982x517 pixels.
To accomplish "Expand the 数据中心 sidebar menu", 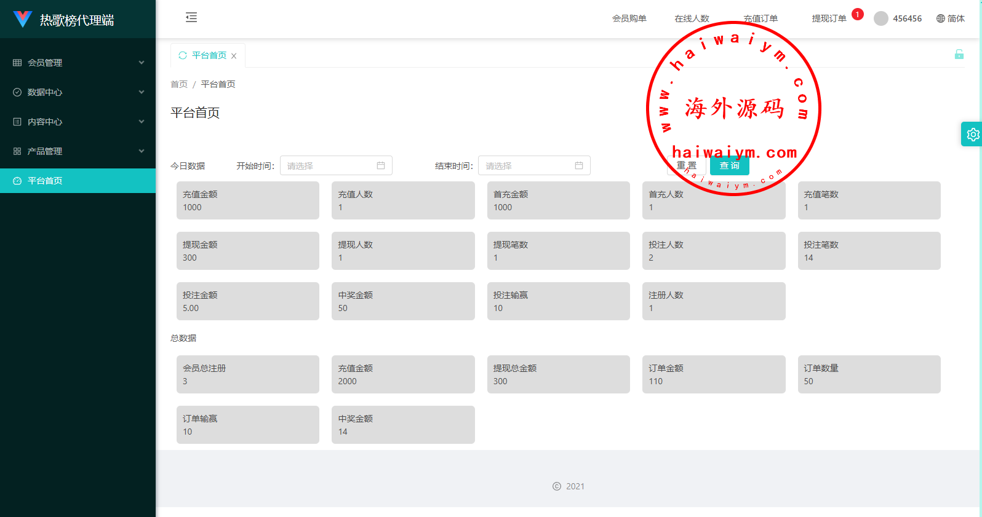I will 78,92.
